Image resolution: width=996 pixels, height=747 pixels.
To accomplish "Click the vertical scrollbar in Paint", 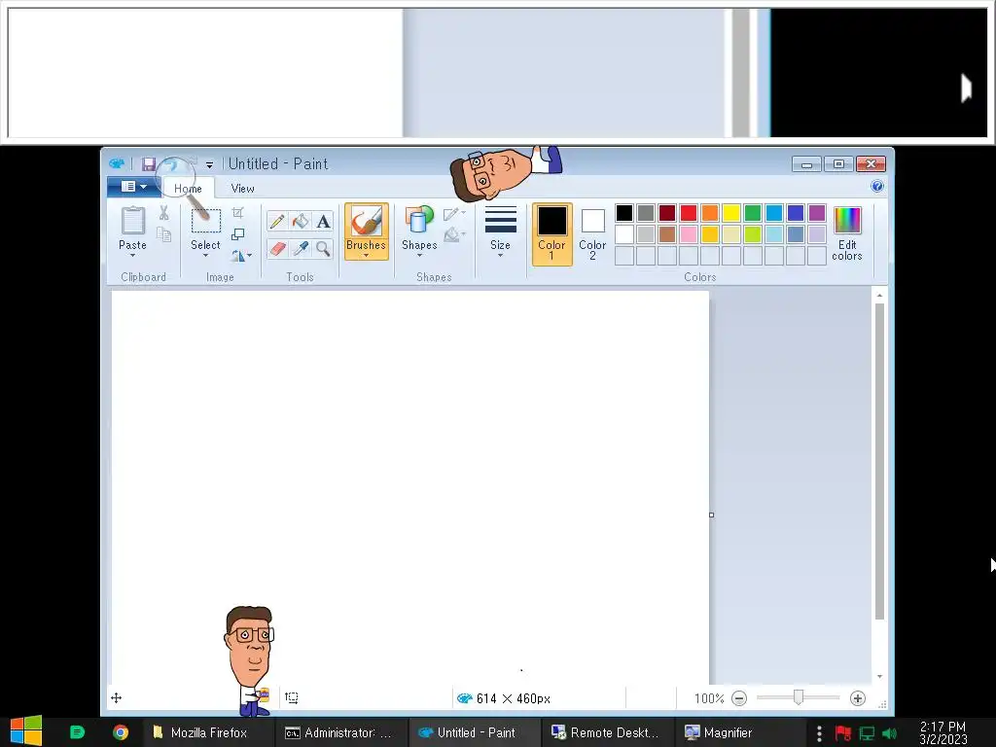I will [879, 461].
